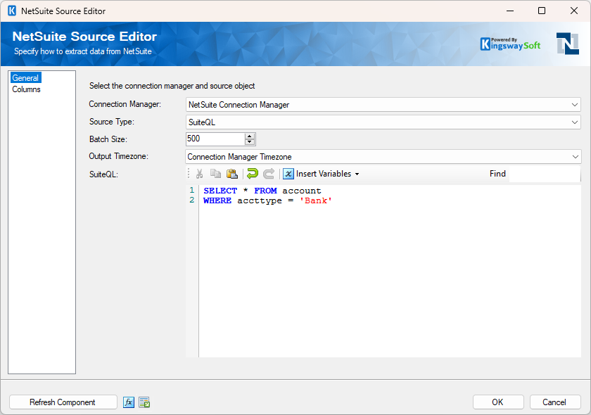
Task: Click the OK button
Action: click(498, 402)
